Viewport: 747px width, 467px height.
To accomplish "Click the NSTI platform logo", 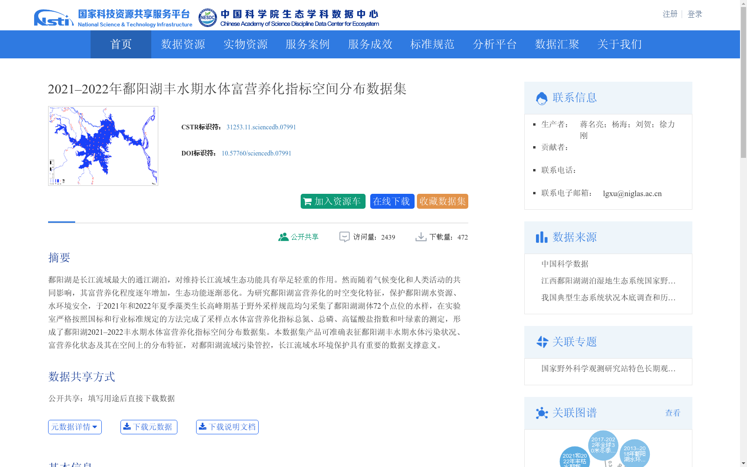I will 113,18.
